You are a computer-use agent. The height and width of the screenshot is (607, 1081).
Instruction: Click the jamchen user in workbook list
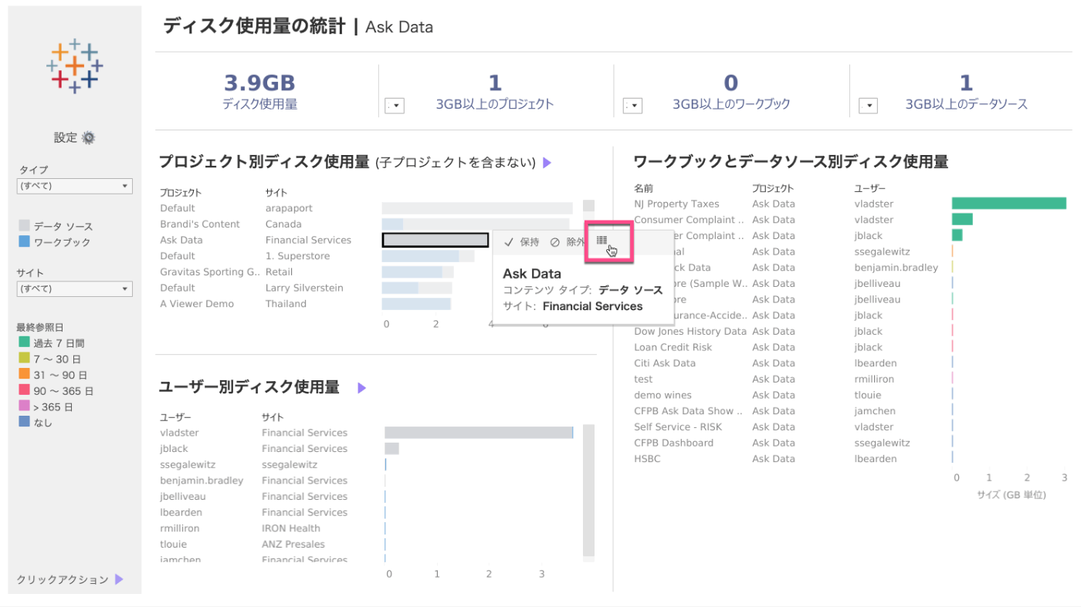(875, 411)
